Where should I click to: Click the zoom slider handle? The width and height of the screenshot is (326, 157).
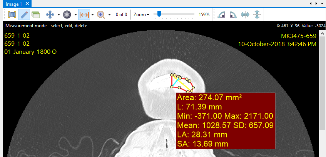tap(158, 14)
